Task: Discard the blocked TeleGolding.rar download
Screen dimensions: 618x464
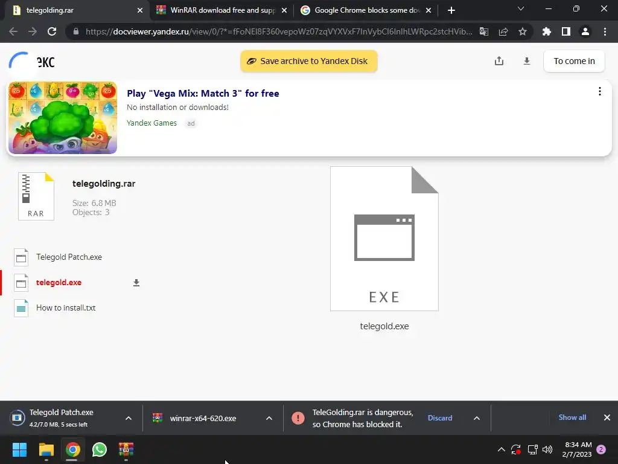Action: 440,418
